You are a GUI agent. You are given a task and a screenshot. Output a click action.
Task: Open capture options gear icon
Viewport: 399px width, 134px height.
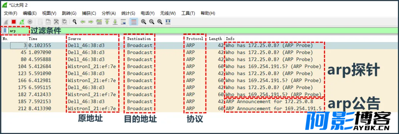pyautogui.click(x=30, y=22)
